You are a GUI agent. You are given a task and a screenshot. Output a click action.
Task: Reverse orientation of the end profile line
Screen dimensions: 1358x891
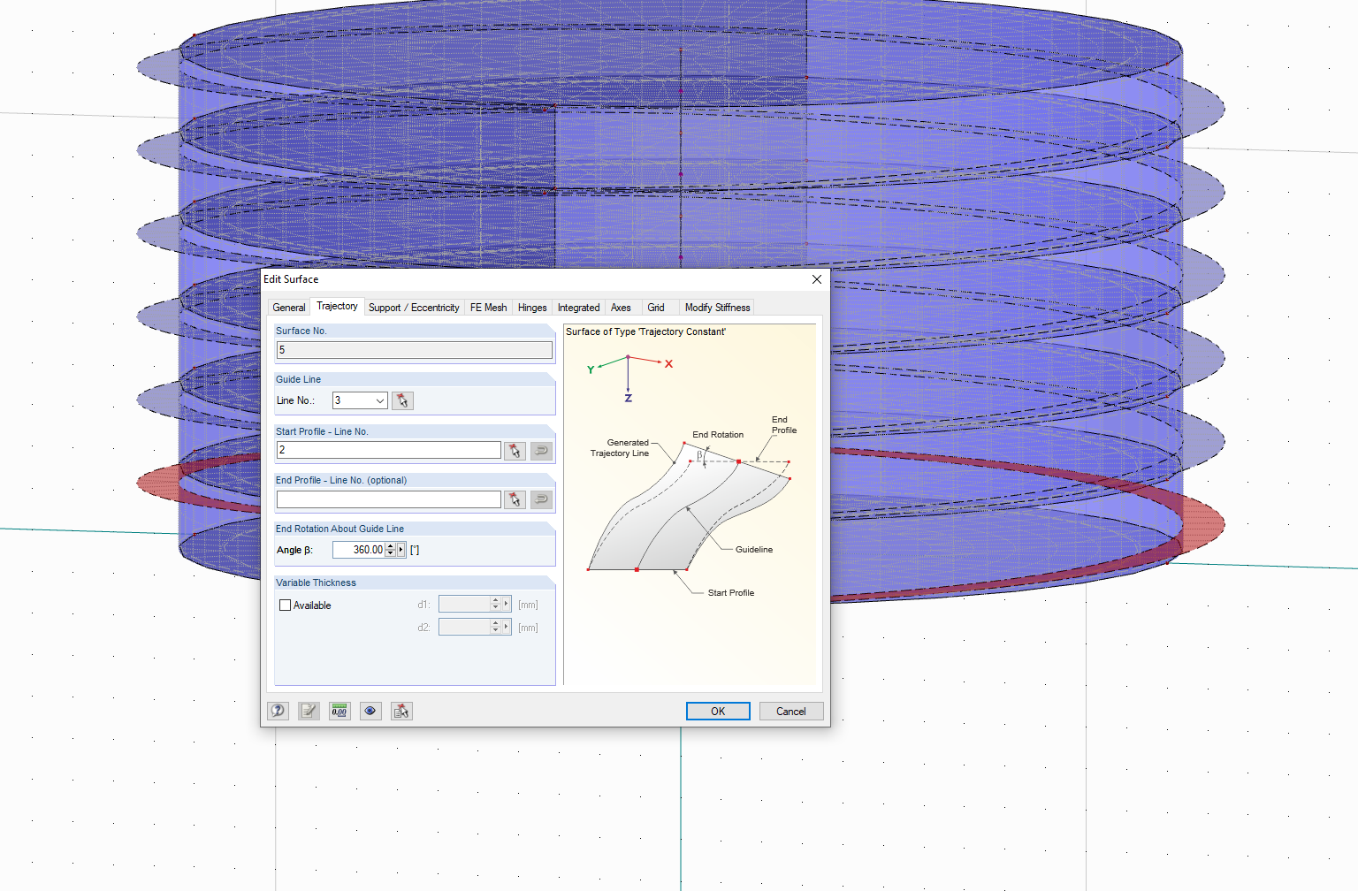(540, 499)
